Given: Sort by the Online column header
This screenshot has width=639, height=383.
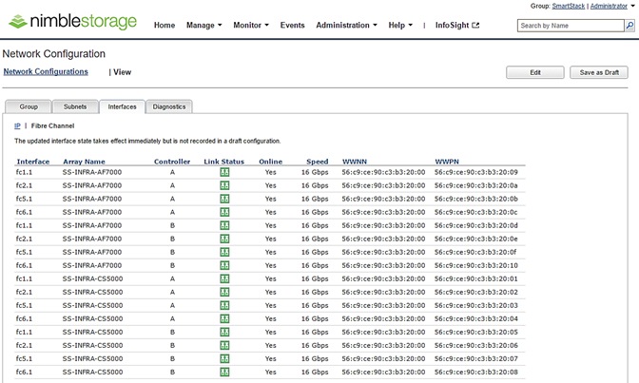Looking at the screenshot, I should 271,162.
